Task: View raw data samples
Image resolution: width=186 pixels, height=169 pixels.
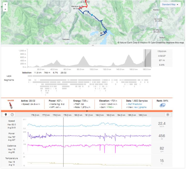Action: (136, 107)
